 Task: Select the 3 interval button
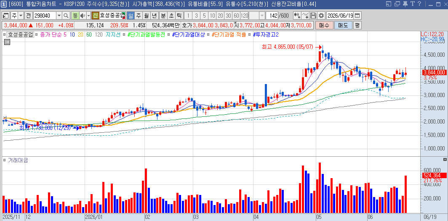tap(196, 16)
